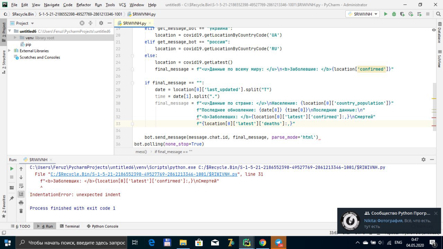Click the editor vertical scrollbar thumb
443x249 pixels.
pos(434,107)
